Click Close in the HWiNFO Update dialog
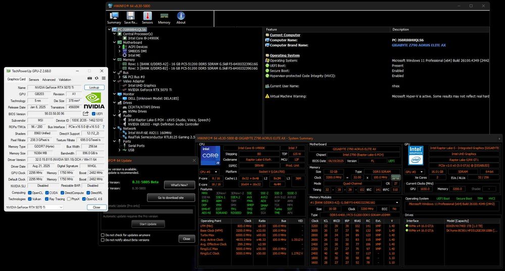Viewport: 505px width, 271px height. tap(186, 239)
